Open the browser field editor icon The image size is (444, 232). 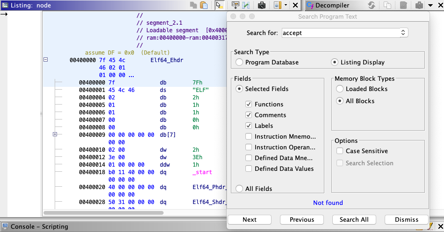235,5
